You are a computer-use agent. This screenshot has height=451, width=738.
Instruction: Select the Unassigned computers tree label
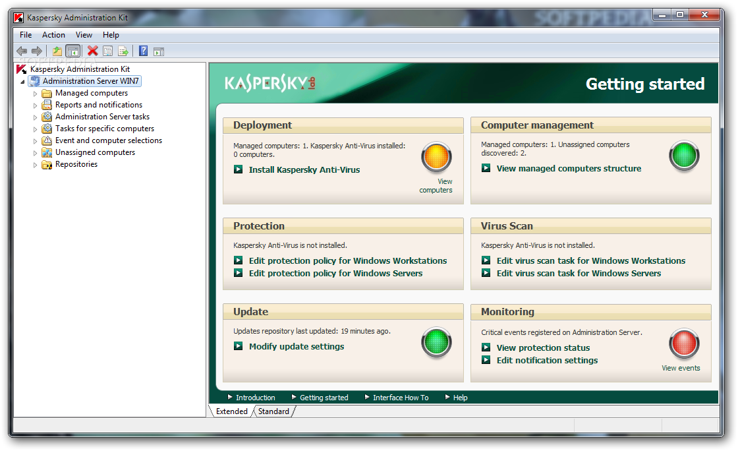(95, 152)
